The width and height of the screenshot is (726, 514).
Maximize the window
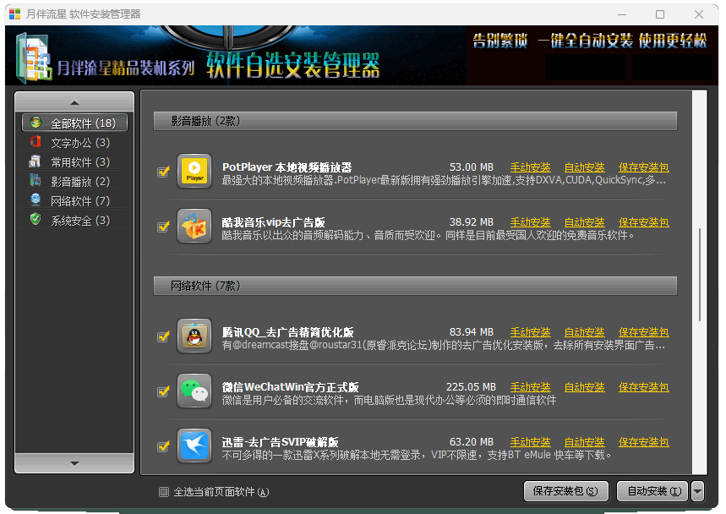tap(660, 14)
